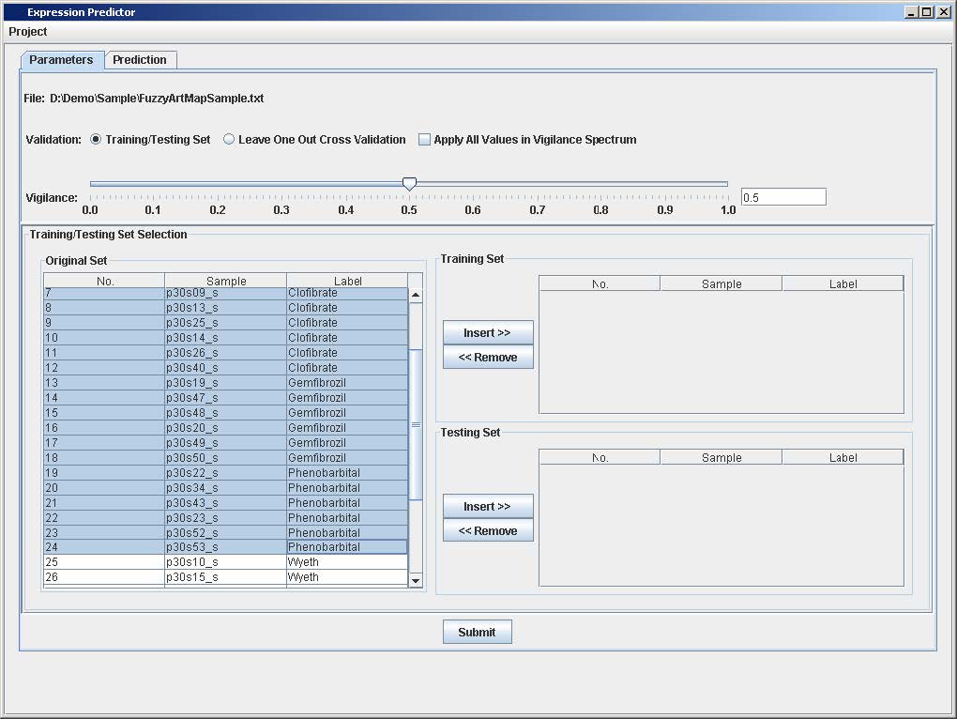Open the Parameters tab
Image resolution: width=957 pixels, height=719 pixels.
point(61,60)
